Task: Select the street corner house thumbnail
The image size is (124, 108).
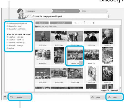Action: [x=59, y=73]
